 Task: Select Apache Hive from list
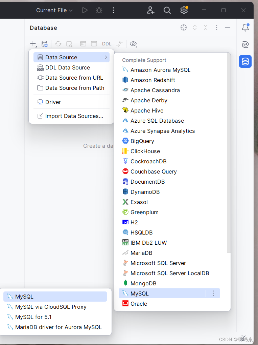(x=169, y=110)
